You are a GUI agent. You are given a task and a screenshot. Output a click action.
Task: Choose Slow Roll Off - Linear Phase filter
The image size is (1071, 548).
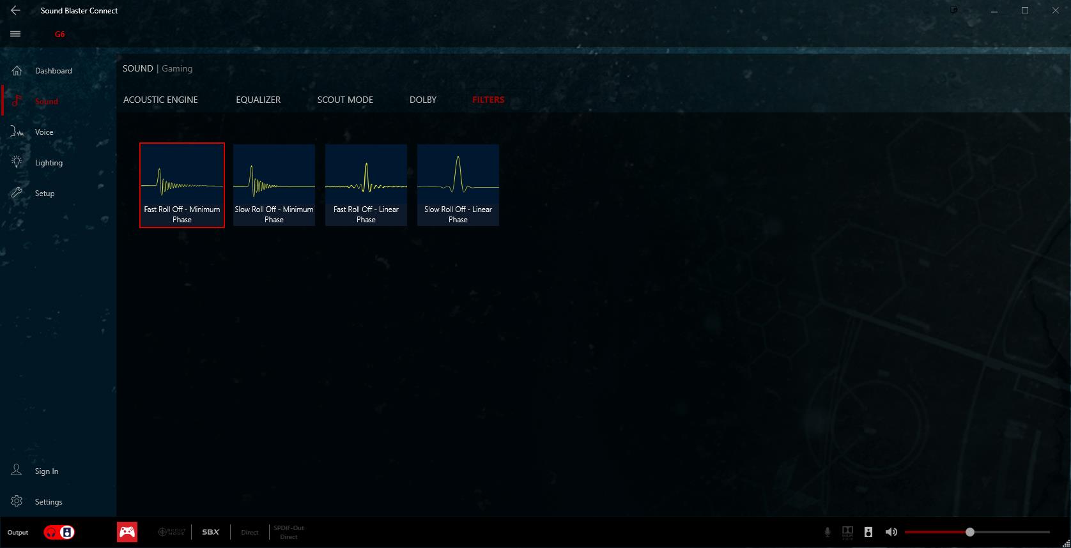point(458,185)
